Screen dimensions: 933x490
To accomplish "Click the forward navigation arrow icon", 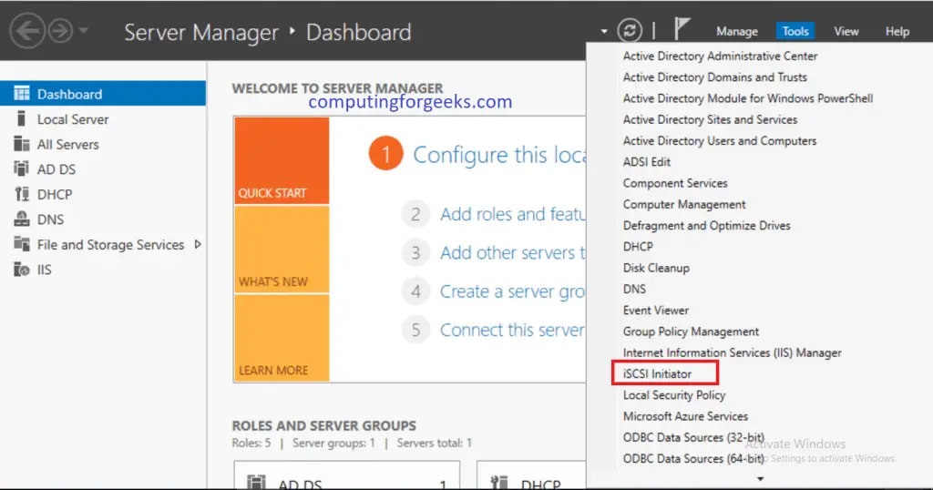I will (x=60, y=30).
